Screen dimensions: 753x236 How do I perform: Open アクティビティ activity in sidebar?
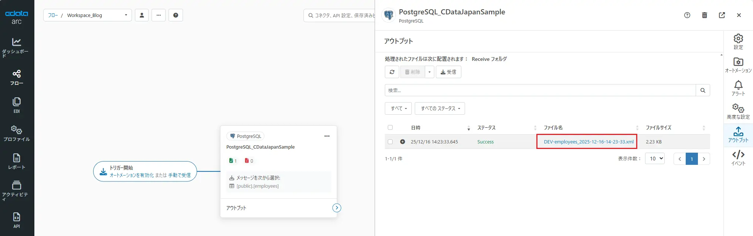[17, 190]
